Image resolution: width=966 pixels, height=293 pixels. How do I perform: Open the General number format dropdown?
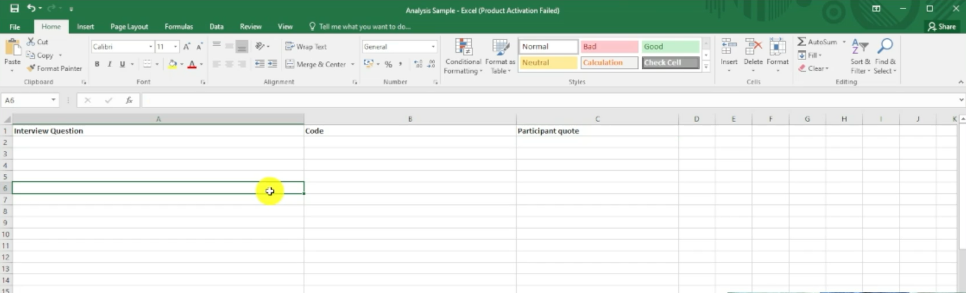pyautogui.click(x=433, y=47)
